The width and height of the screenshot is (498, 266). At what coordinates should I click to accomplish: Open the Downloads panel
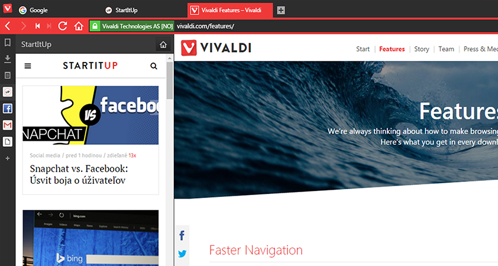(8, 59)
